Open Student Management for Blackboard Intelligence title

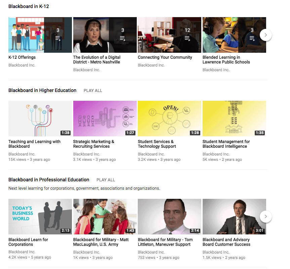pos(226,144)
